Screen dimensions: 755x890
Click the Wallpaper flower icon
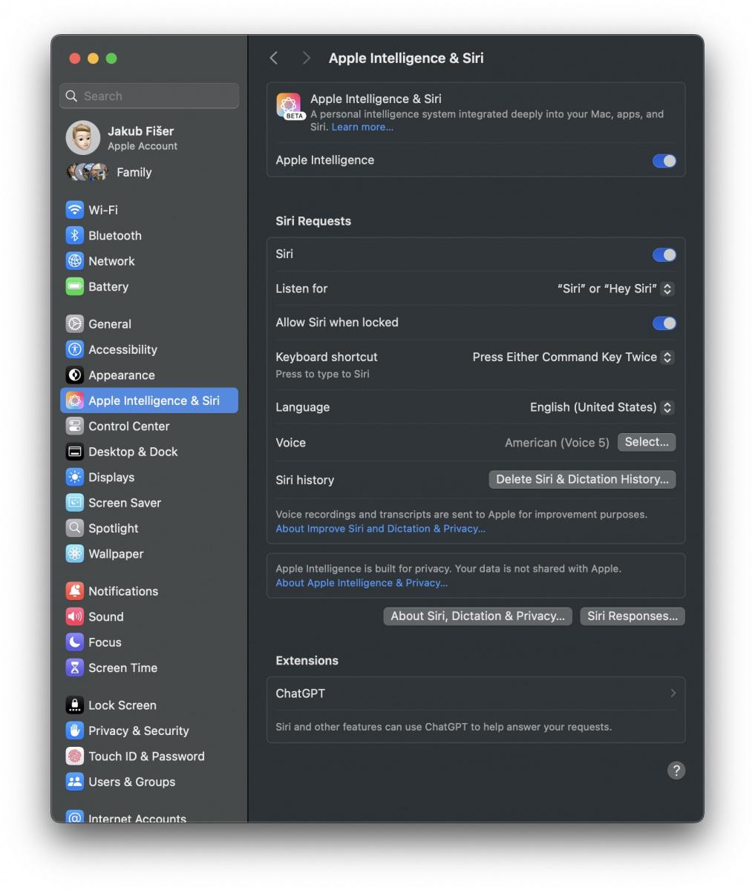tap(74, 554)
